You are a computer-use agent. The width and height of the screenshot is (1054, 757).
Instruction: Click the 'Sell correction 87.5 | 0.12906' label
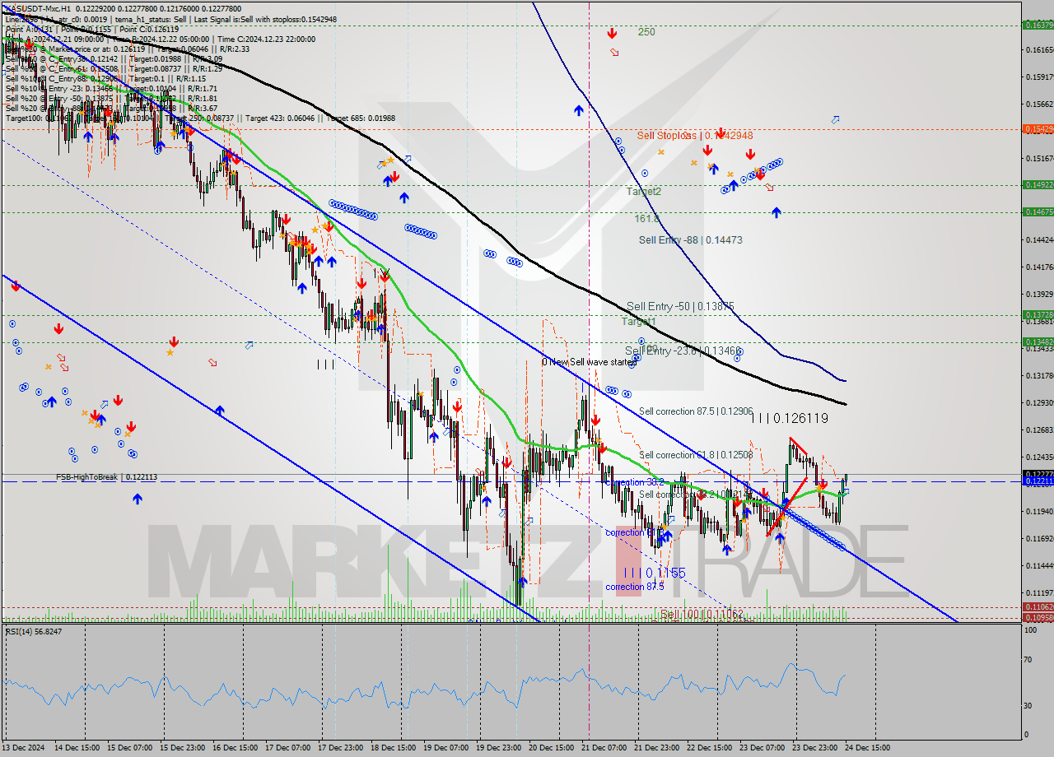click(696, 411)
